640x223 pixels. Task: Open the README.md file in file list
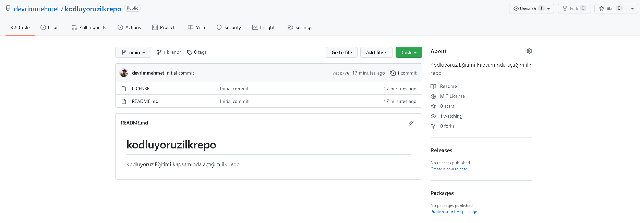[x=145, y=101]
